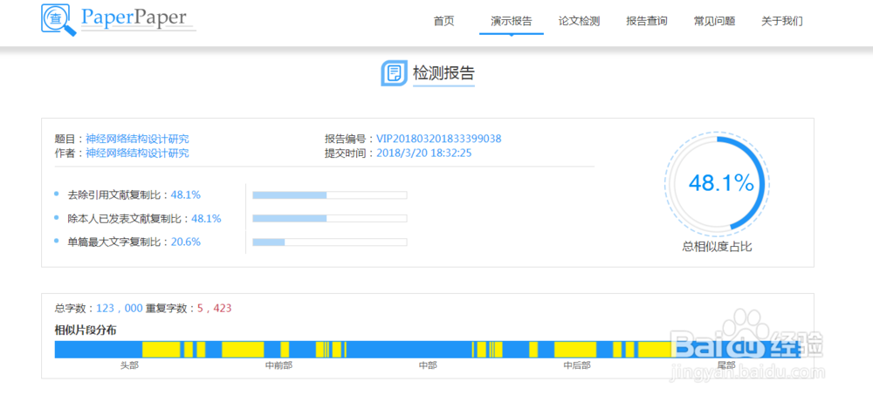The height and width of the screenshot is (402, 873).
Task: Click progress bar for 去除引用文献复制比
Action: click(330, 195)
